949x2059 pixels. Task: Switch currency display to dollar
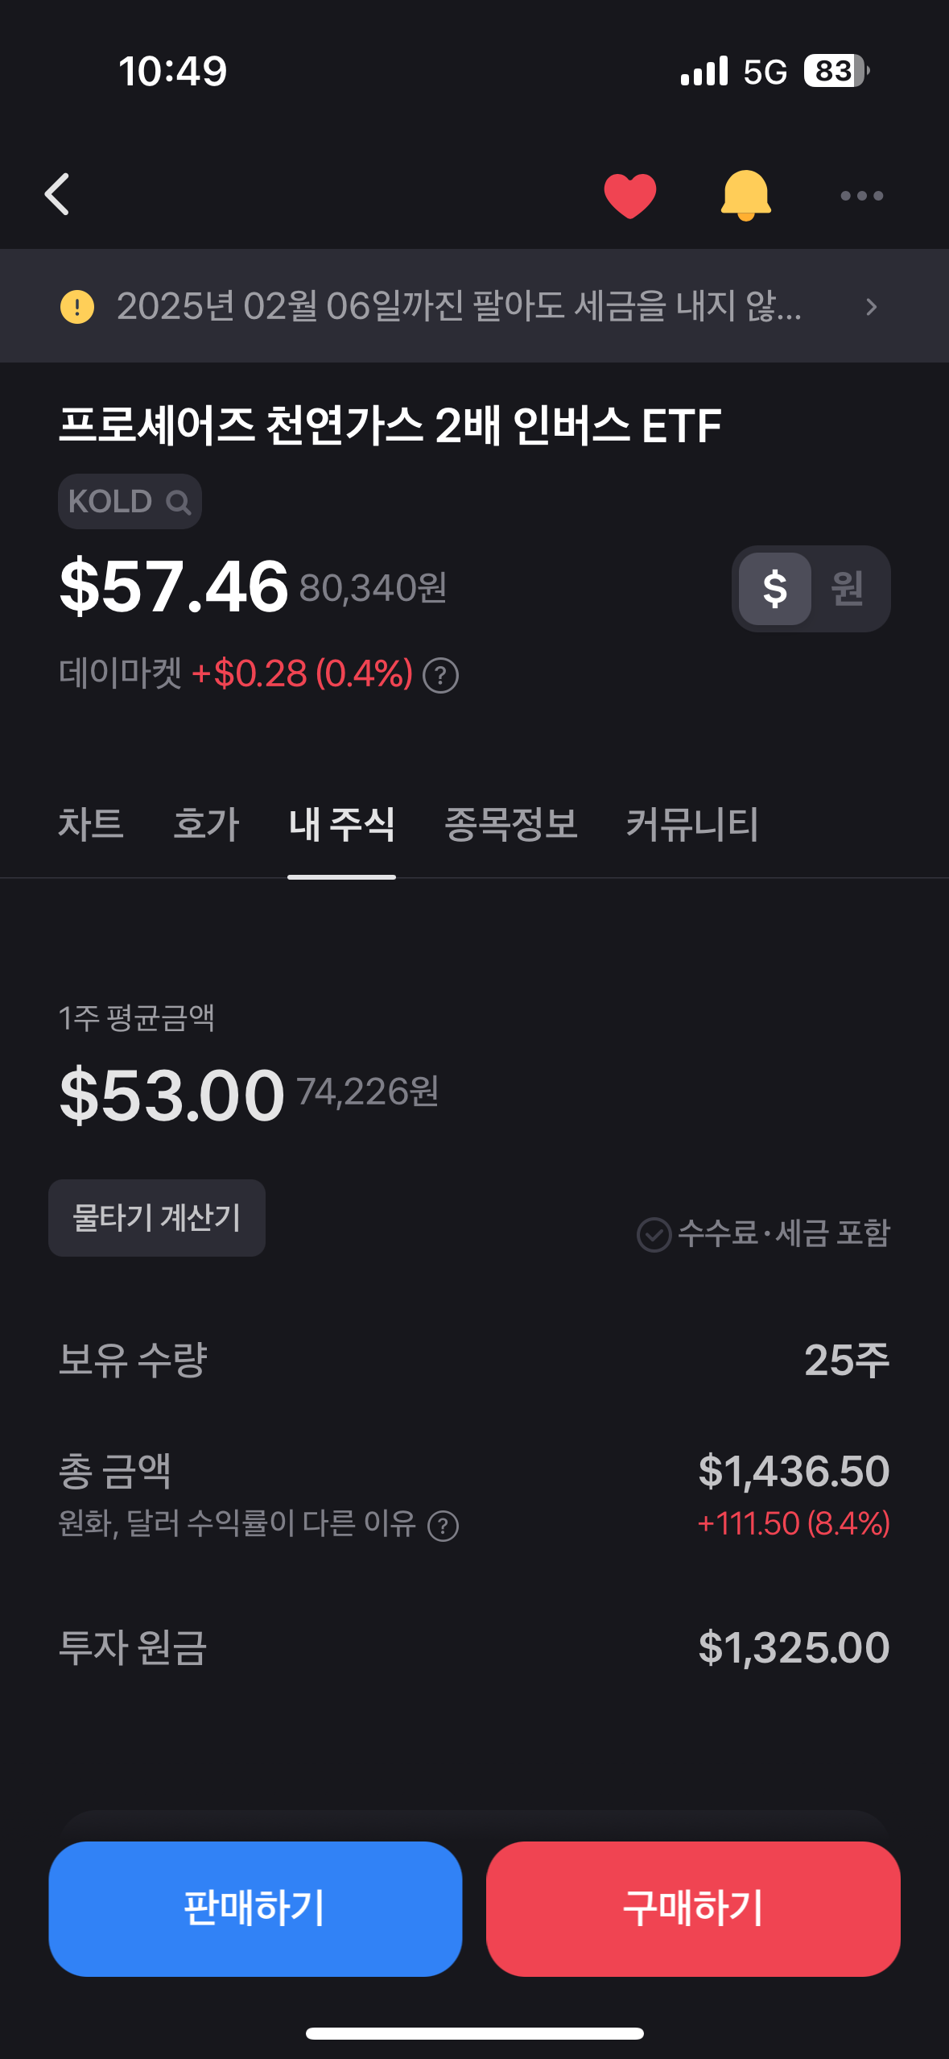coord(774,589)
